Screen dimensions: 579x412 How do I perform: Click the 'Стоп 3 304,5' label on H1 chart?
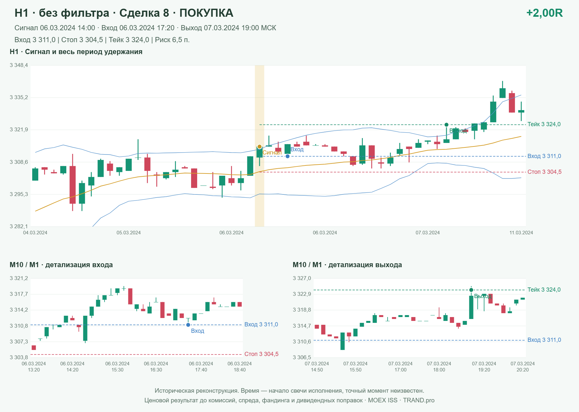pos(545,172)
